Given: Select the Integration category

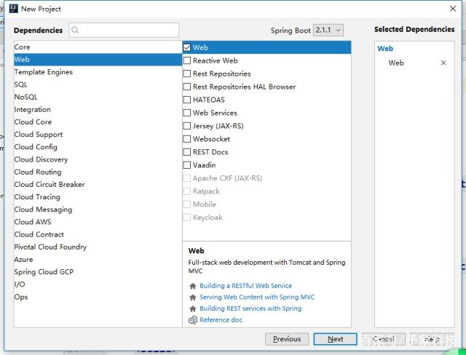Looking at the screenshot, I should (x=98, y=109).
